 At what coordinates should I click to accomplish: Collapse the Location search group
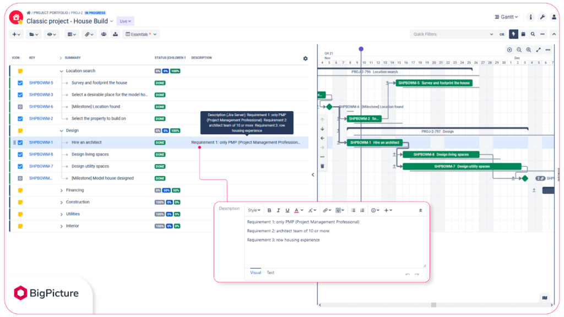(62, 70)
